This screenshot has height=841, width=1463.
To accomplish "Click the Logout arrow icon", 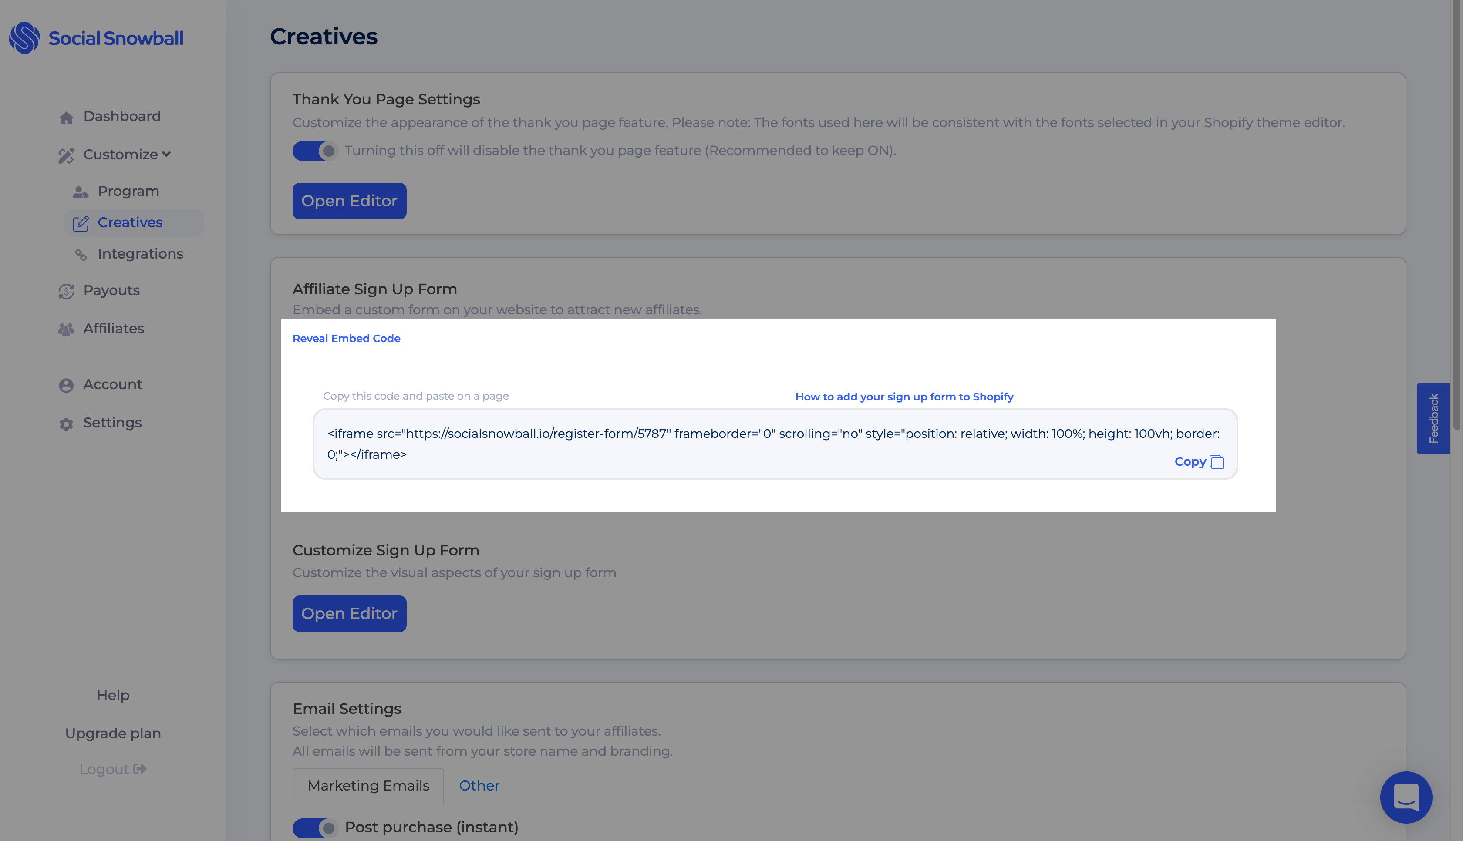I will coord(140,769).
